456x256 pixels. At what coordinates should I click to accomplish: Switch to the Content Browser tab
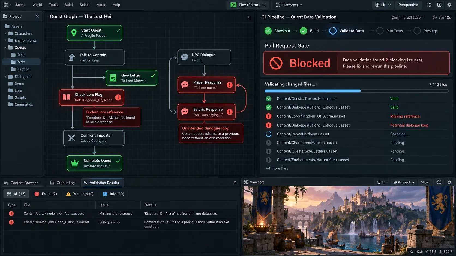21,183
